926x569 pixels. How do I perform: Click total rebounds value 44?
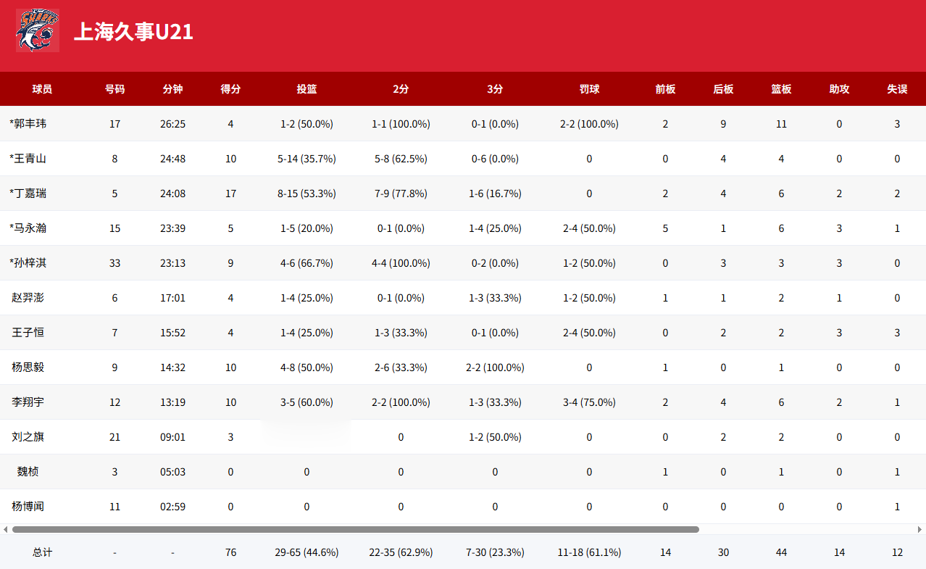[781, 552]
